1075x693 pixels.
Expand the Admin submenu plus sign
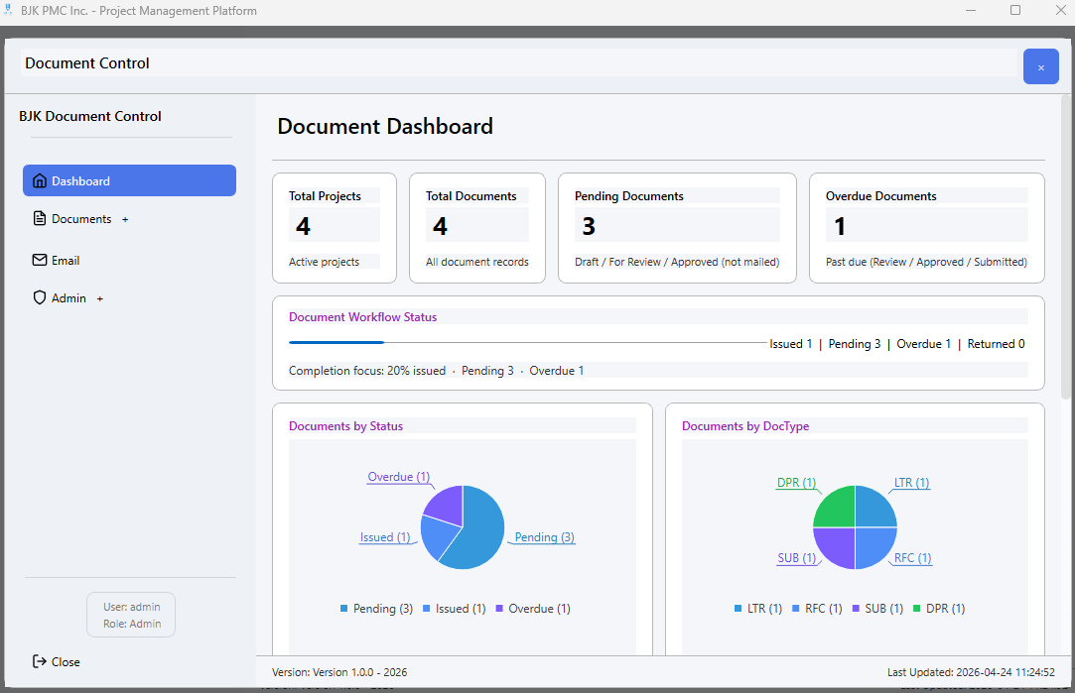click(x=100, y=298)
